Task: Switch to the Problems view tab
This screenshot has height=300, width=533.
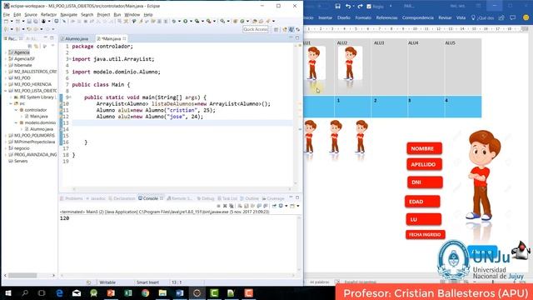Action: (72, 198)
